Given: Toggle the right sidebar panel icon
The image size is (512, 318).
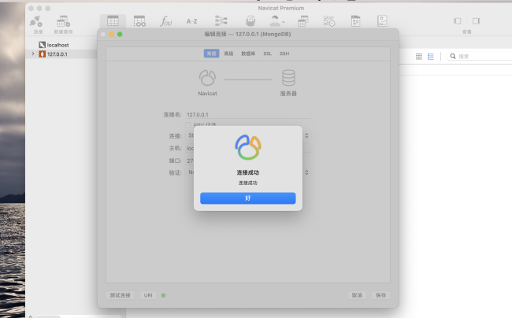Looking at the screenshot, I should (476, 21).
